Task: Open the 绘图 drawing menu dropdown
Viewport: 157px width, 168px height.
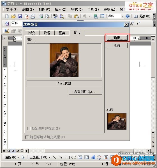Action: coord(12,157)
